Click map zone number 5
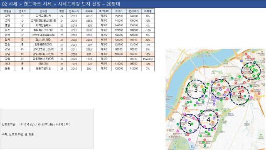The width and height of the screenshot is (266, 150). [190, 124]
